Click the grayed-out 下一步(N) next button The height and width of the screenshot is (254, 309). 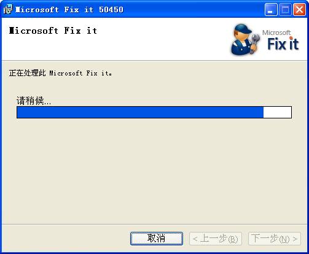(x=275, y=239)
